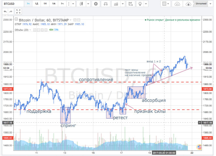Expand Bitcoin / Dollar title dropdown arrow
This screenshot has height=156, width=216.
pos(70,20)
